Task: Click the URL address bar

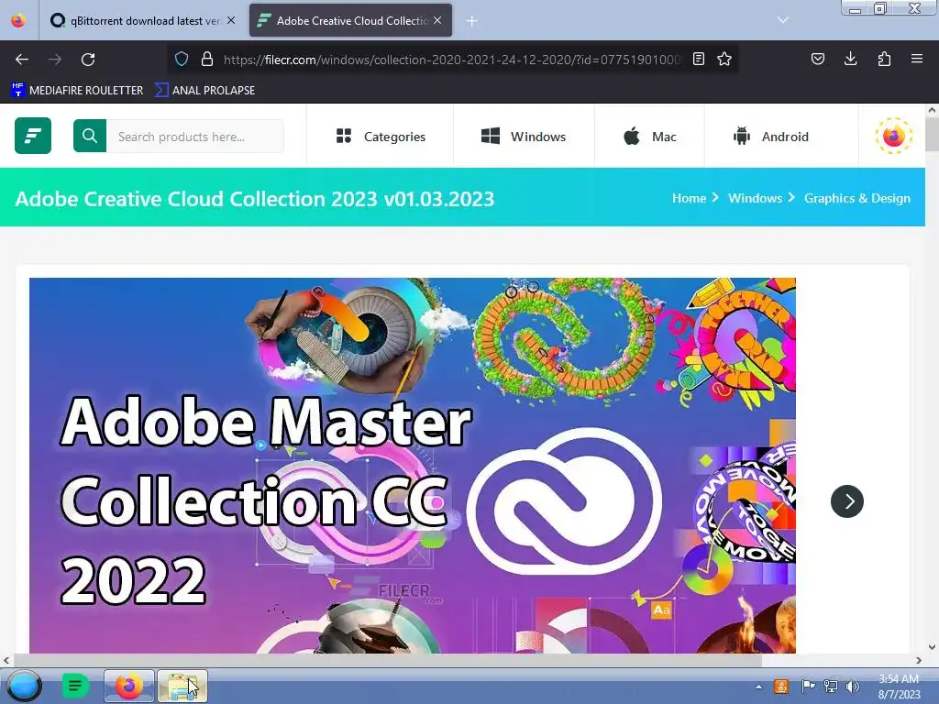Action: click(x=452, y=60)
